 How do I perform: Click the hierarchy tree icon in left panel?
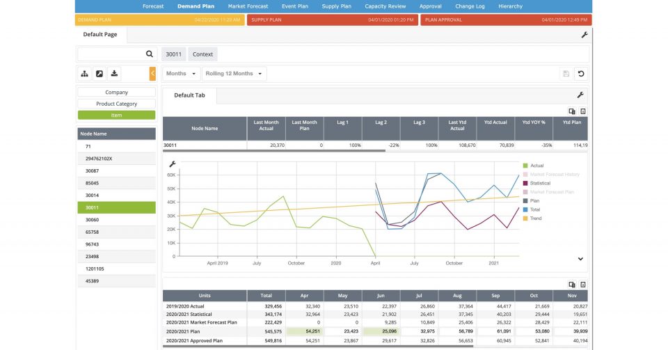click(x=85, y=74)
